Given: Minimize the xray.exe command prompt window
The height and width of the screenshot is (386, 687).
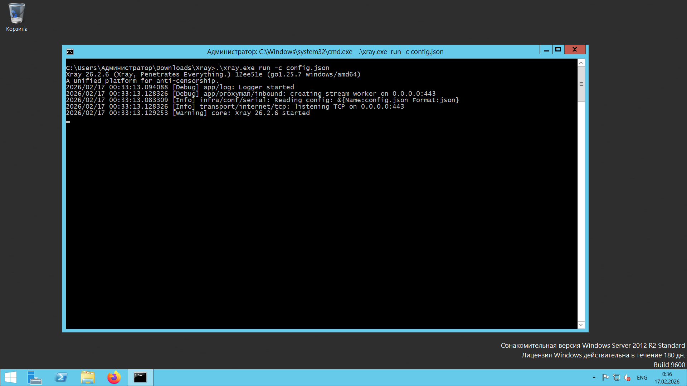Looking at the screenshot, I should [546, 50].
